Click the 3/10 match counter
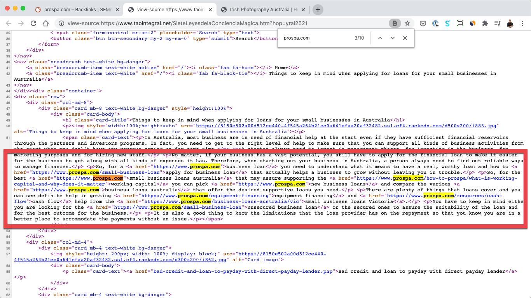The width and height of the screenshot is (531, 298). click(x=359, y=38)
